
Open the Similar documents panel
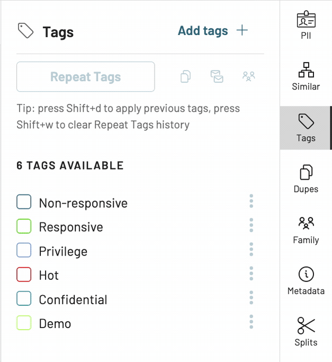(x=306, y=76)
